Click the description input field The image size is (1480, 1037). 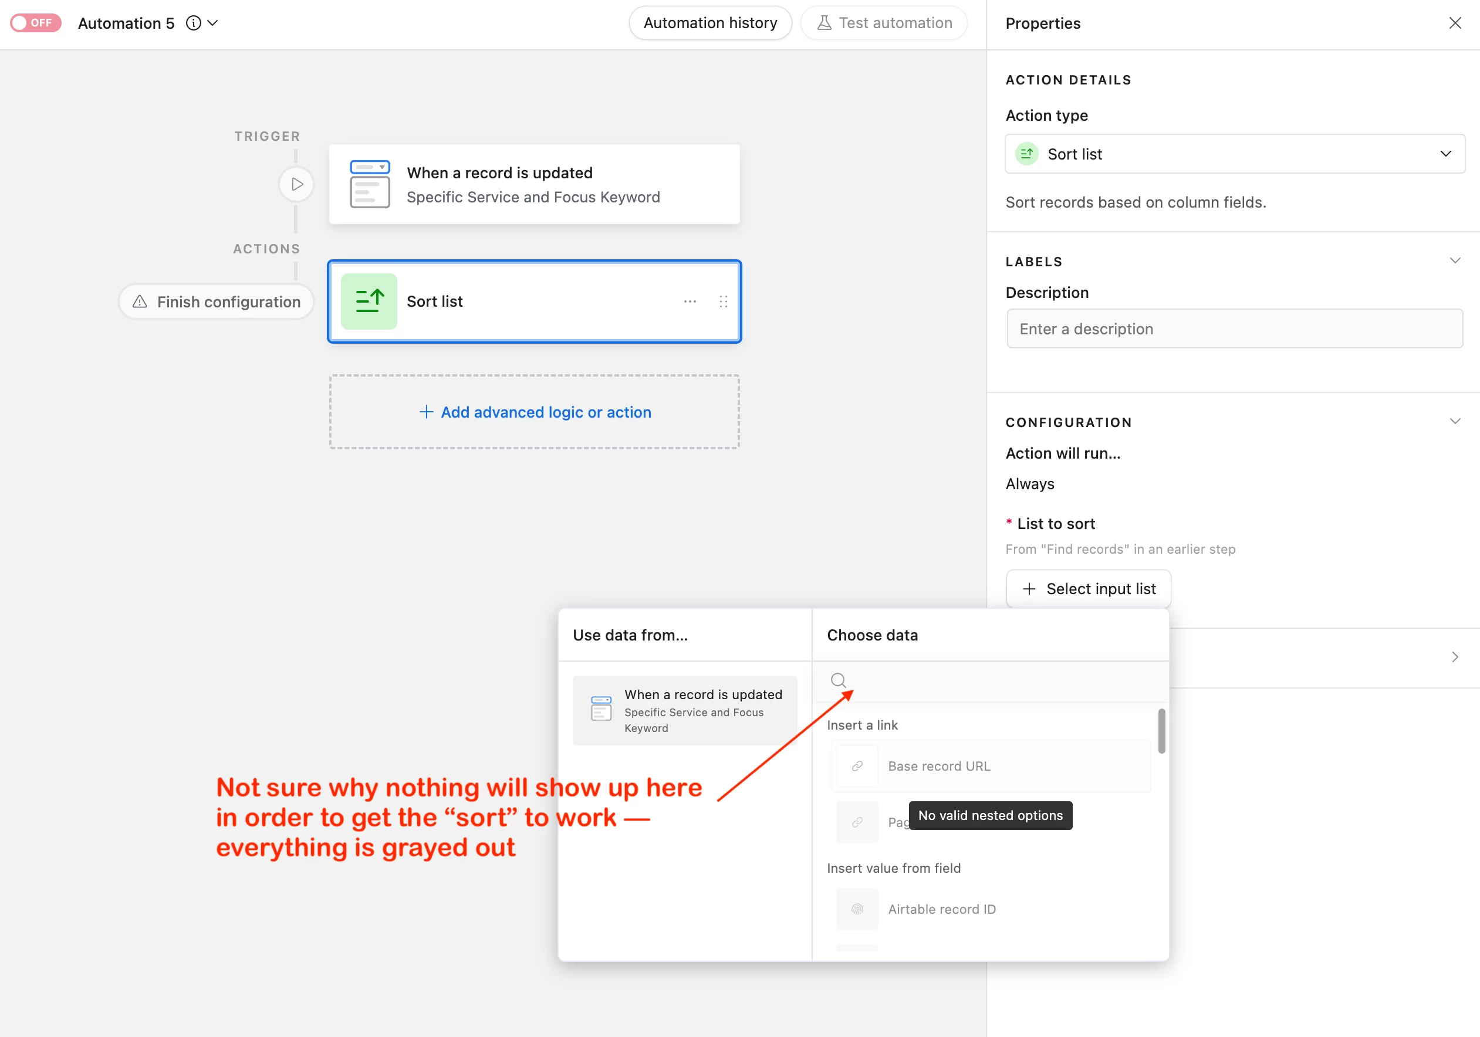[x=1234, y=329]
